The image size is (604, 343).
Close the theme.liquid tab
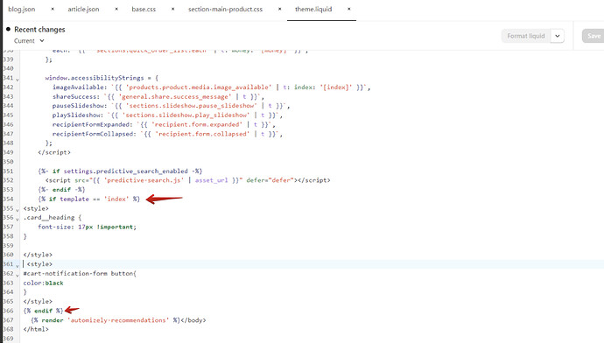[349, 9]
